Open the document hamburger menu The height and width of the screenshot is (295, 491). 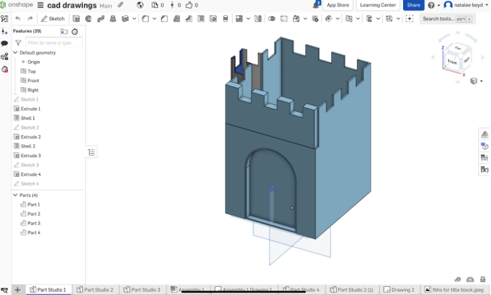(x=40, y=5)
